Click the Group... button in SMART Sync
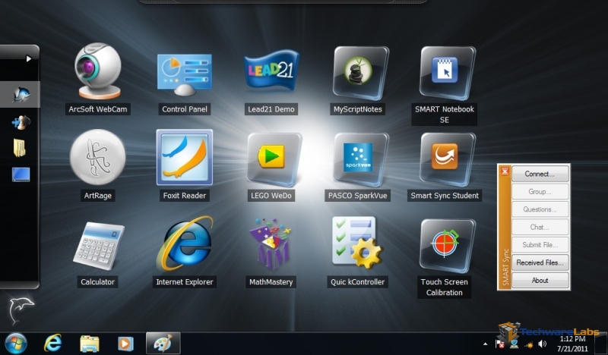This screenshot has width=608, height=355. tap(540, 192)
